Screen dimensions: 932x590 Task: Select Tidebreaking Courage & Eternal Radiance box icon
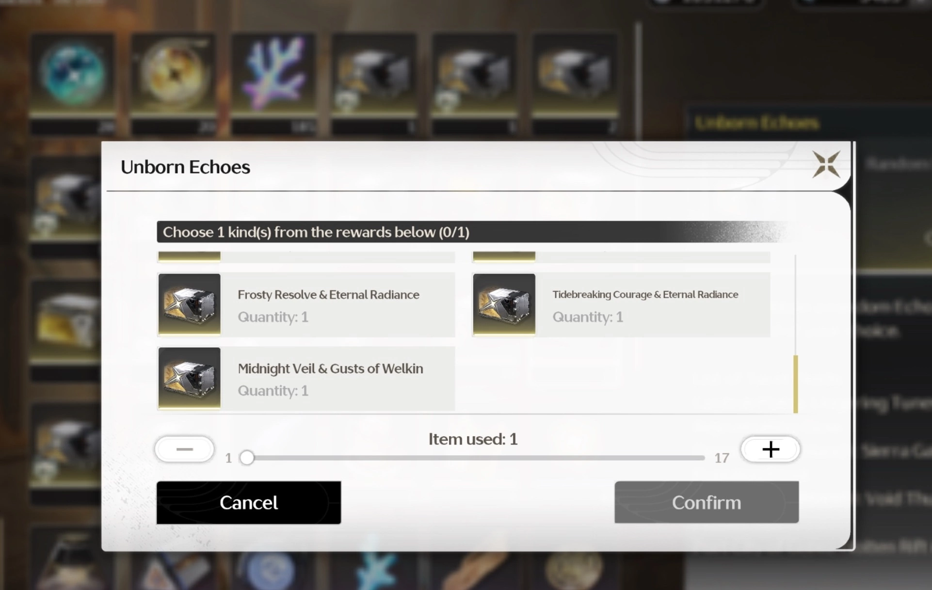point(504,304)
